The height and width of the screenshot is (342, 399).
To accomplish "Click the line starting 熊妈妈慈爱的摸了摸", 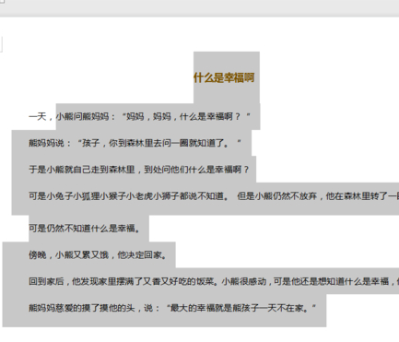I will coord(172,308).
